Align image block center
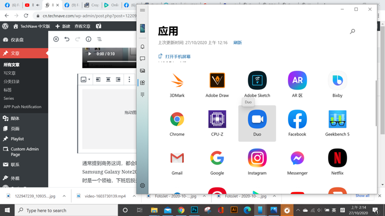This screenshot has width=385, height=216. pos(108,79)
